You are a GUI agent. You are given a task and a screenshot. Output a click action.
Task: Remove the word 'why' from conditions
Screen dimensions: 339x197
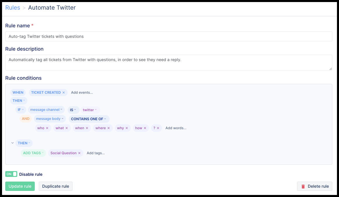(x=127, y=128)
